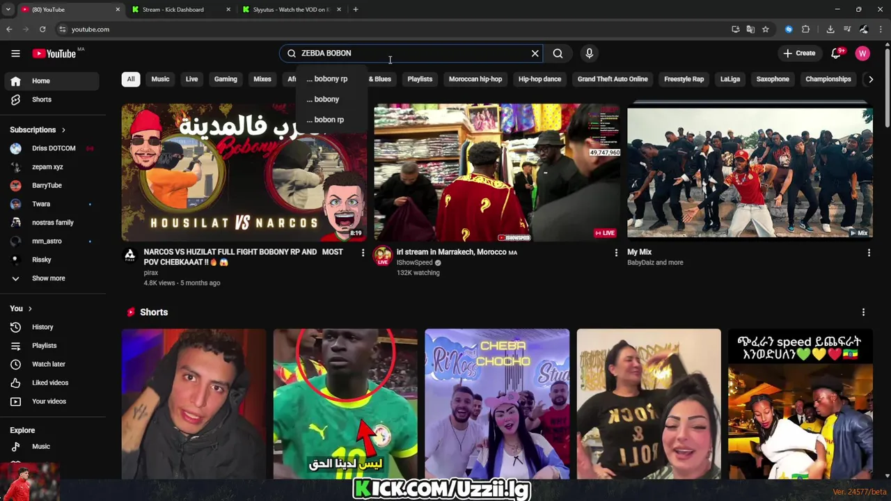Screen dimensions: 891x501
Task: Open History in the sidebar
Action: [x=53, y=327]
